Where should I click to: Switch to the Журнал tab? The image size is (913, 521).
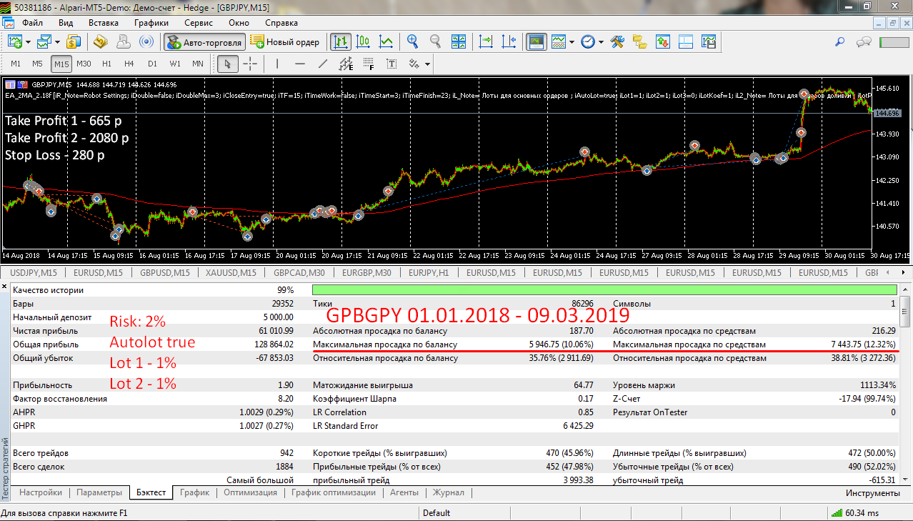pyautogui.click(x=448, y=492)
